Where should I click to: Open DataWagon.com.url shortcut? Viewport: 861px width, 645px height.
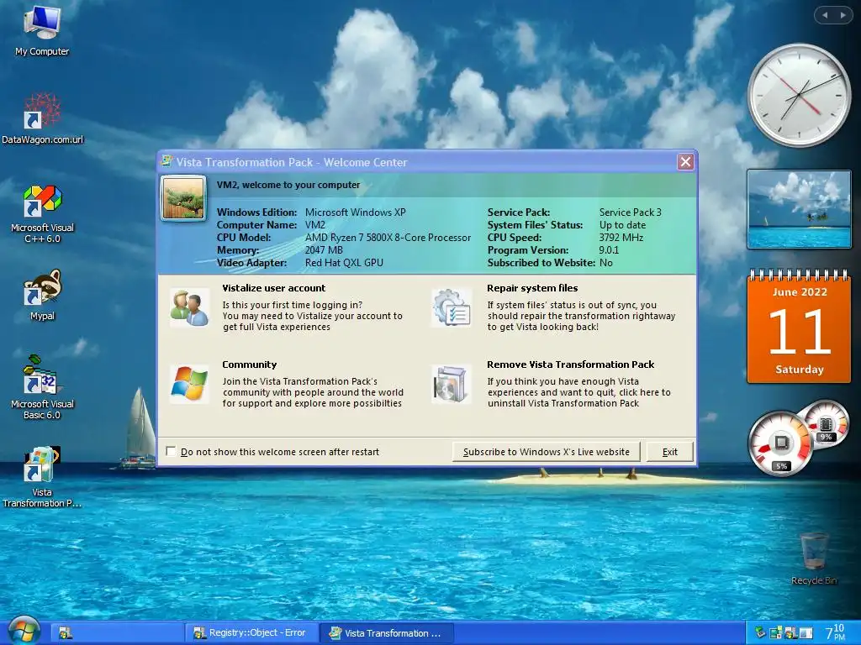42,118
